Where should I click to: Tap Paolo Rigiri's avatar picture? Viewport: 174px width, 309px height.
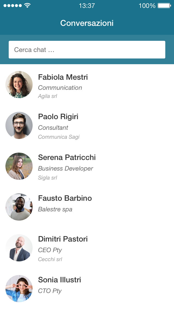pos(19,125)
